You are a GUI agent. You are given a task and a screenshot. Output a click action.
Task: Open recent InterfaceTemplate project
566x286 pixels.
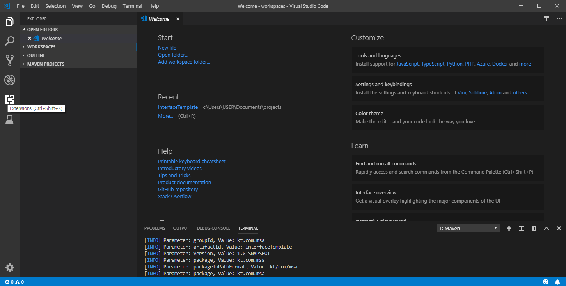click(x=178, y=107)
